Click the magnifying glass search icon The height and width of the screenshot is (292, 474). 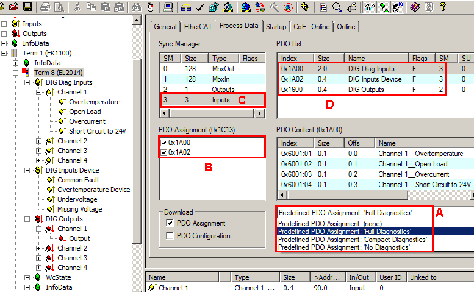pyautogui.click(x=337, y=7)
